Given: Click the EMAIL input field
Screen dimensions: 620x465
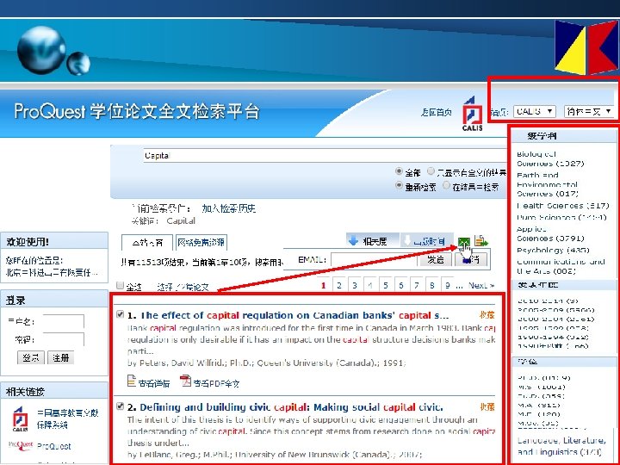Looking at the screenshot, I should click(x=374, y=260).
